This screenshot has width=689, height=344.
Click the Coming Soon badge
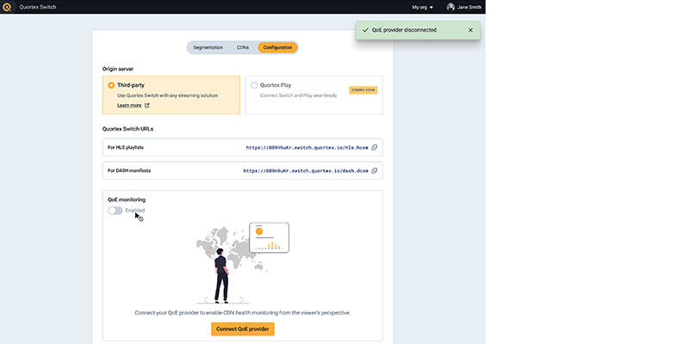363,90
